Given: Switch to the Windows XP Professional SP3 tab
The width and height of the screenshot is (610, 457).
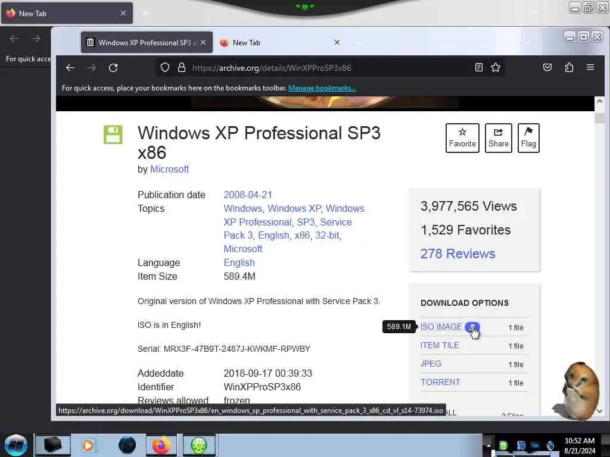Looking at the screenshot, I should [x=147, y=42].
